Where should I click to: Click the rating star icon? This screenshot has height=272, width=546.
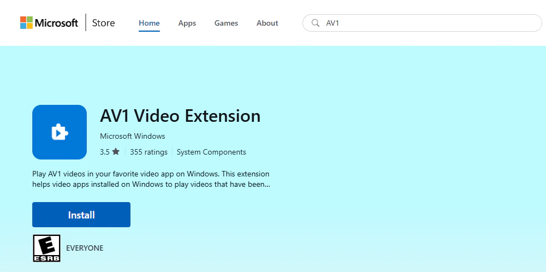pos(116,152)
